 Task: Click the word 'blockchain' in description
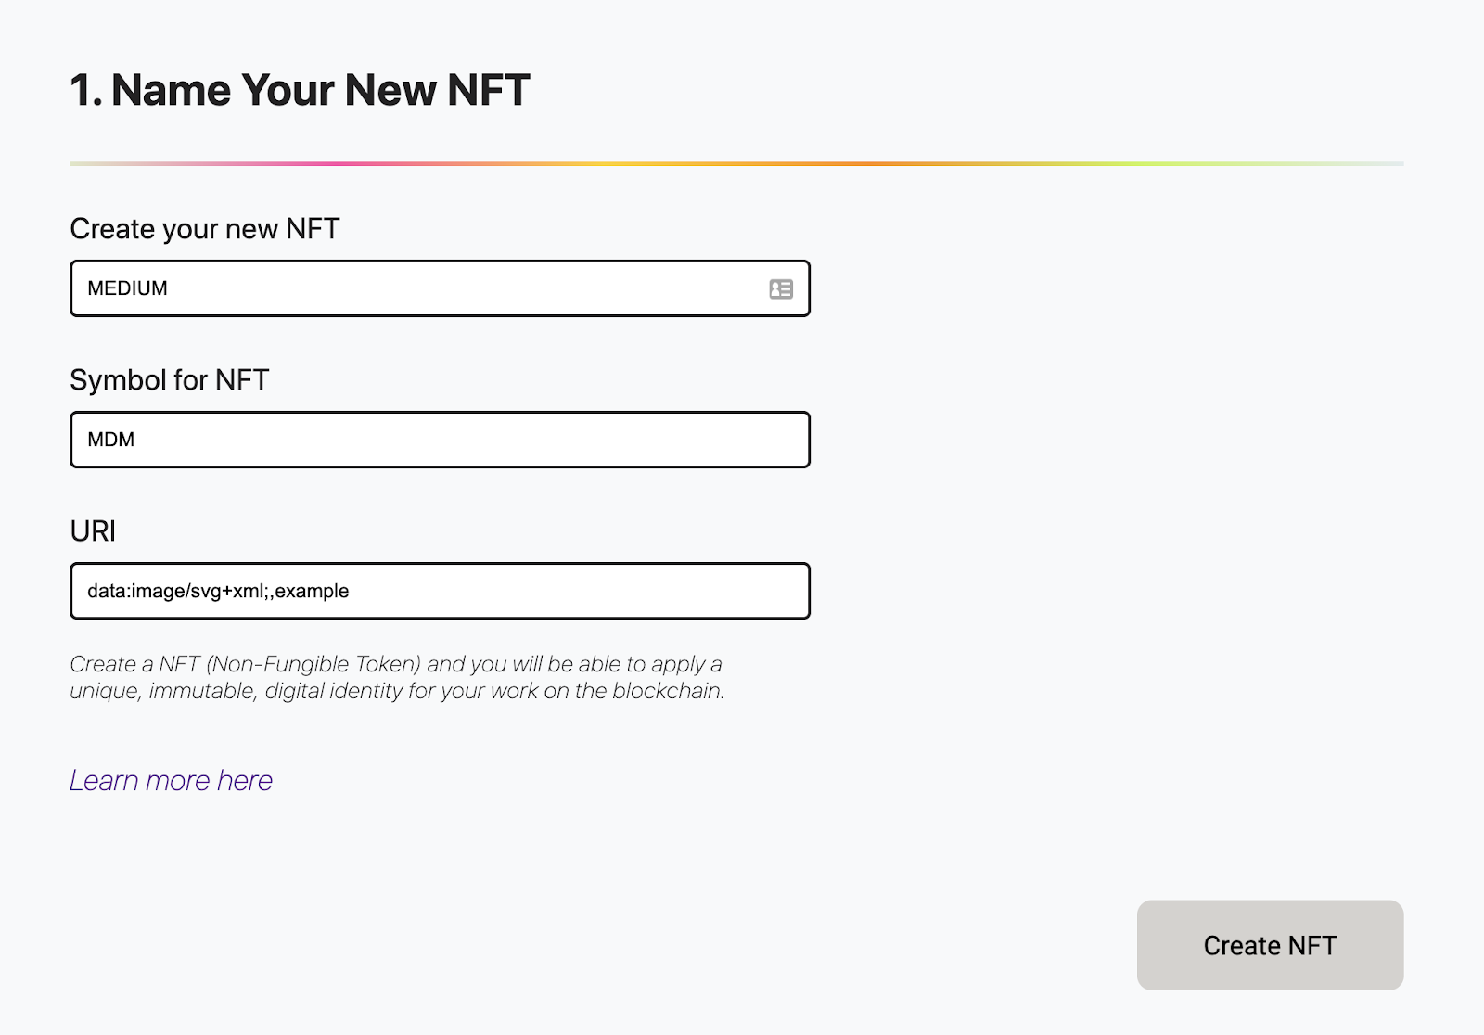click(666, 691)
